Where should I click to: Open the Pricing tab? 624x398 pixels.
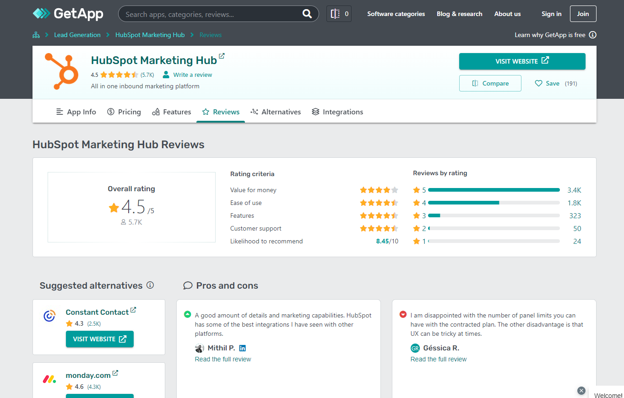pyautogui.click(x=124, y=112)
